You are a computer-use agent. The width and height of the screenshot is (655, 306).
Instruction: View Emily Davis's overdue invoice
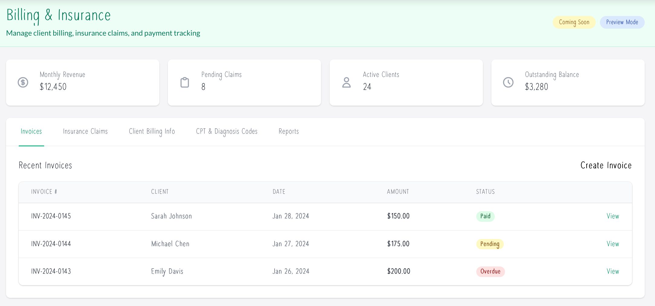[613, 272]
